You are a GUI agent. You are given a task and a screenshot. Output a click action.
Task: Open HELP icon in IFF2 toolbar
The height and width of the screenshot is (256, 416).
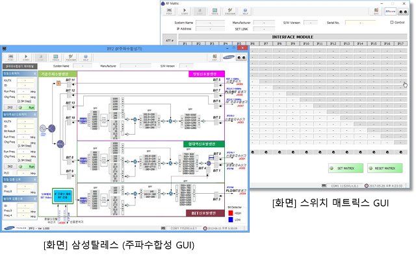point(86,58)
